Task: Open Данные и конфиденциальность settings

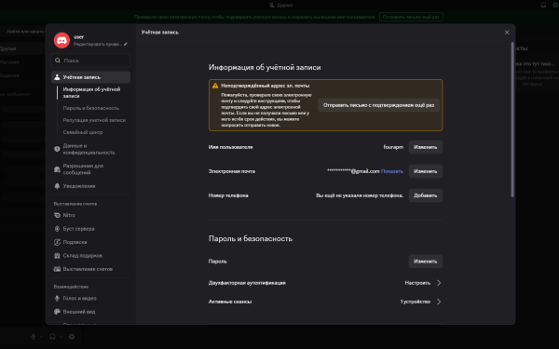Action: tap(90, 149)
